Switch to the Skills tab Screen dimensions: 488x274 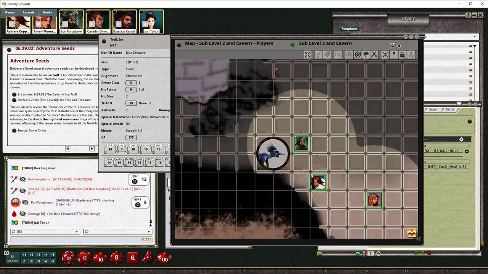pyautogui.click(x=450, y=110)
